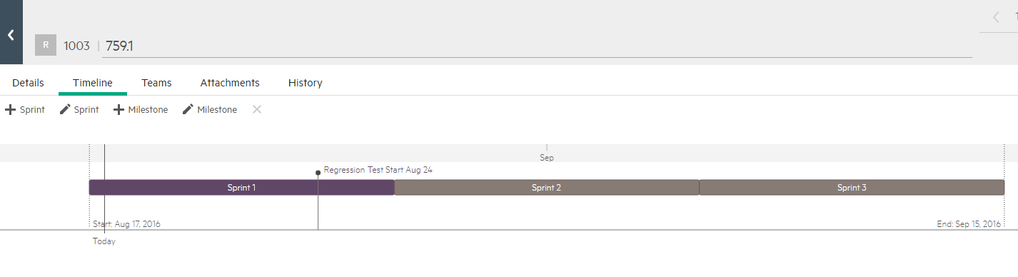This screenshot has width=1018, height=277.
Task: Click the Regression Test Start milestone marker
Action: [x=318, y=172]
